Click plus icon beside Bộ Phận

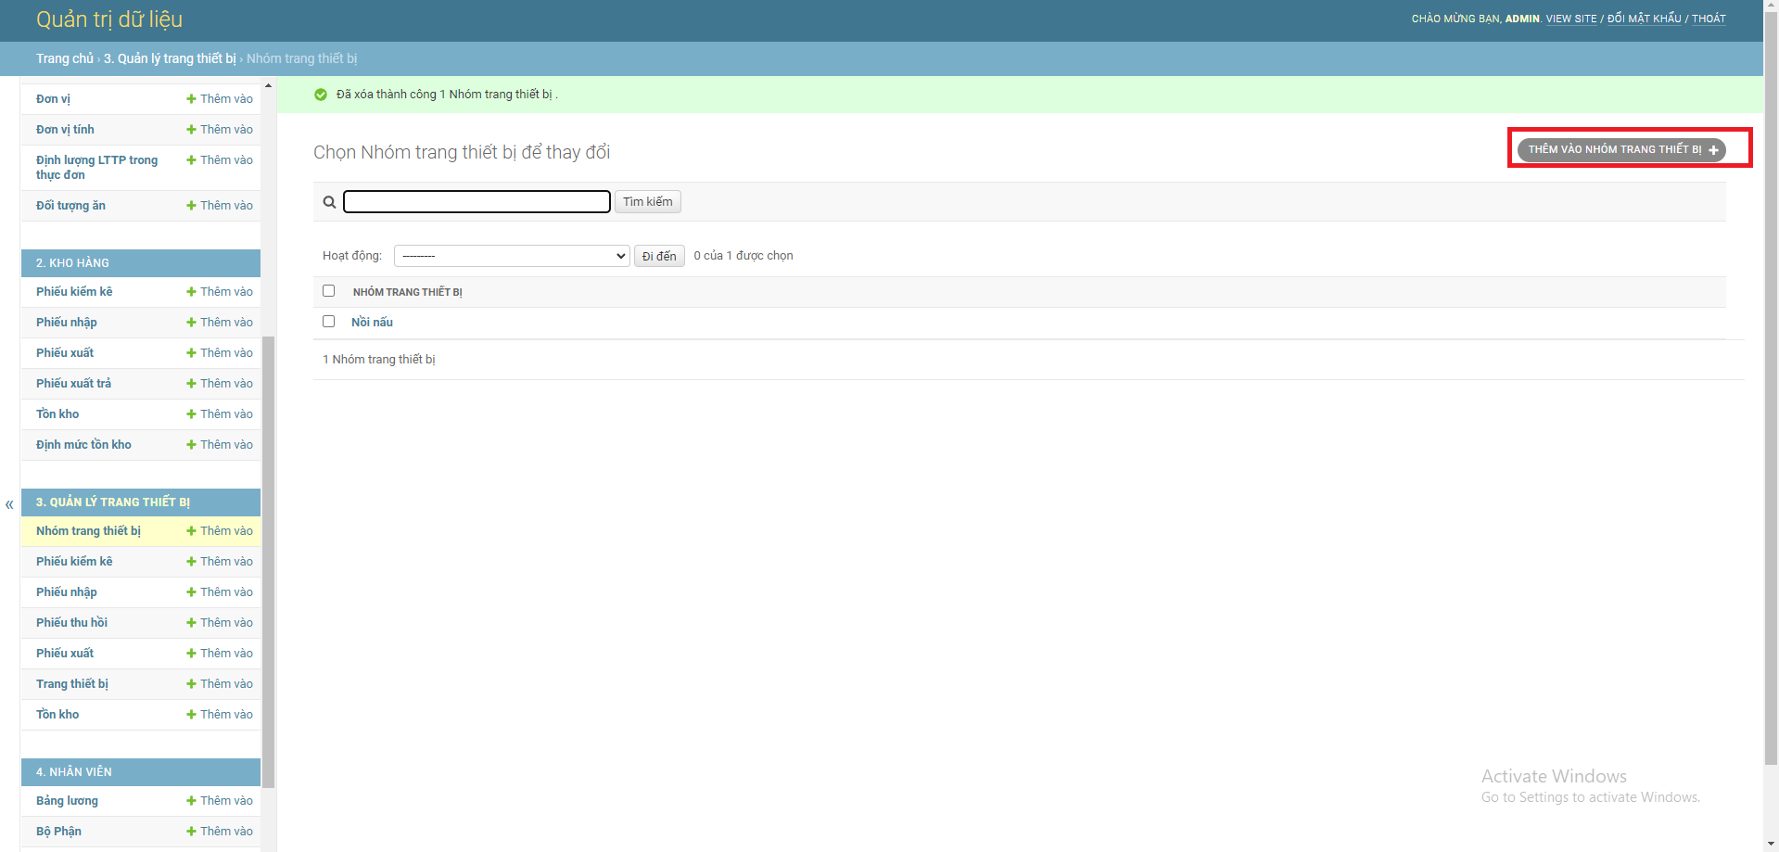point(191,831)
